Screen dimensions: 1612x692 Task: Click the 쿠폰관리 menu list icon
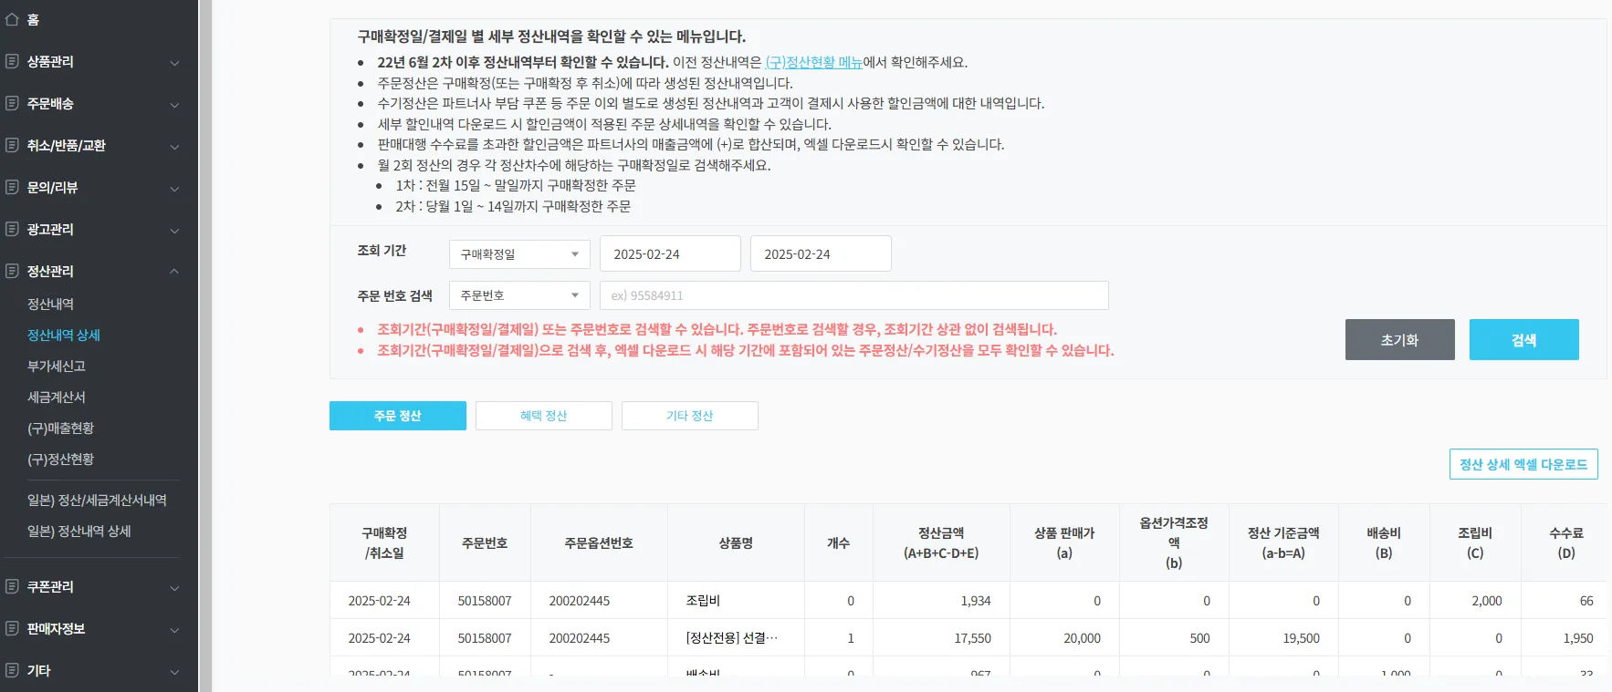tap(12, 586)
